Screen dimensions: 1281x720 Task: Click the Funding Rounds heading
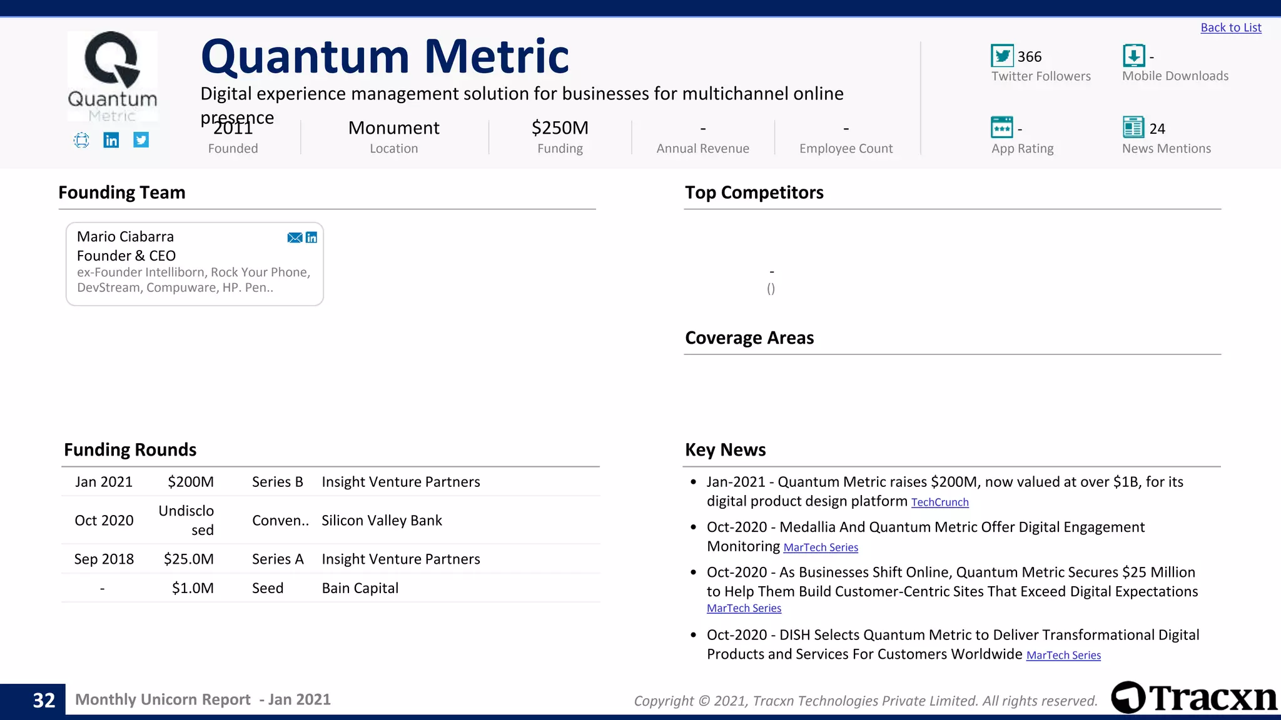click(130, 450)
